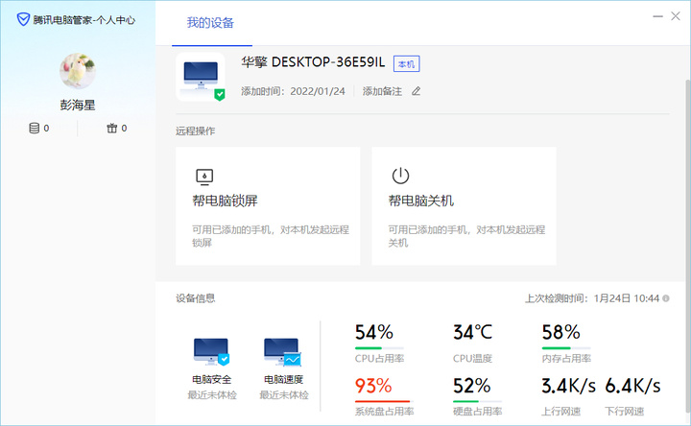Open the user avatar of 彭海星
This screenshot has width=691, height=426.
tap(78, 71)
